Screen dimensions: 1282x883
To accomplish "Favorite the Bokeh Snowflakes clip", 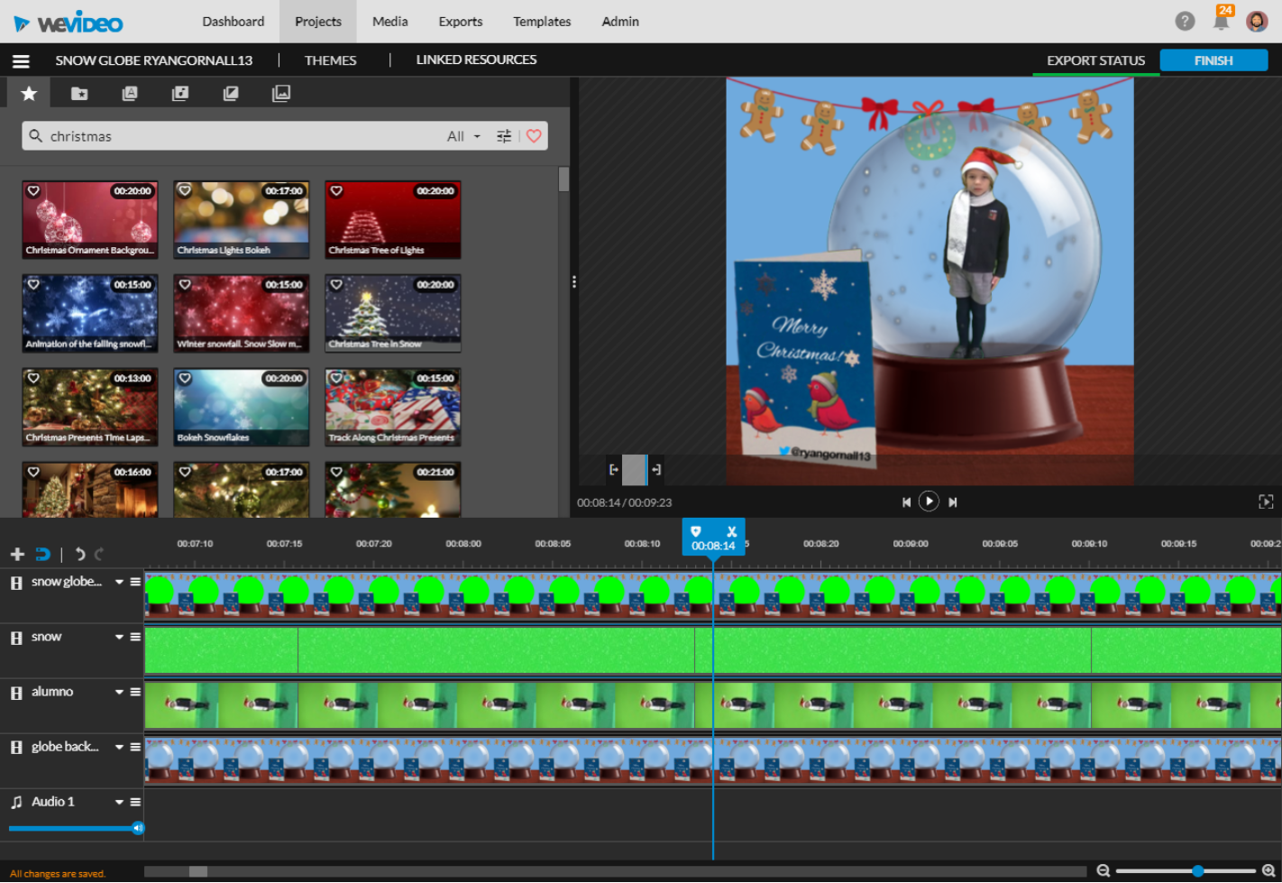I will click(x=185, y=379).
